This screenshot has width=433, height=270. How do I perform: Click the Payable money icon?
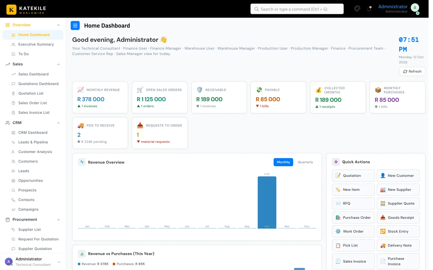[x=259, y=90]
